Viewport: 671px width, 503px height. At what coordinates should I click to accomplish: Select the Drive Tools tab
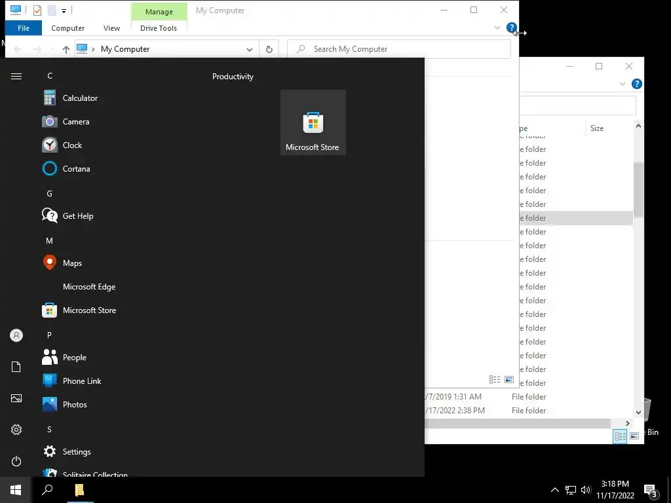[159, 28]
